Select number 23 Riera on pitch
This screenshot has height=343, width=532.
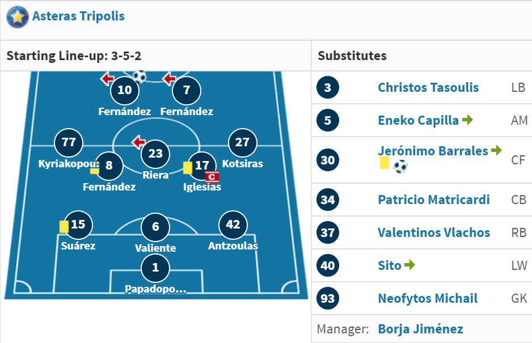tap(156, 154)
